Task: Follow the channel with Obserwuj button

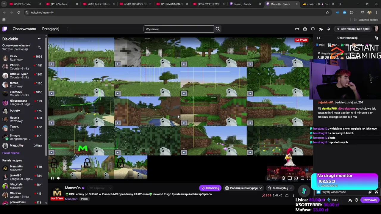Action: [x=210, y=188]
